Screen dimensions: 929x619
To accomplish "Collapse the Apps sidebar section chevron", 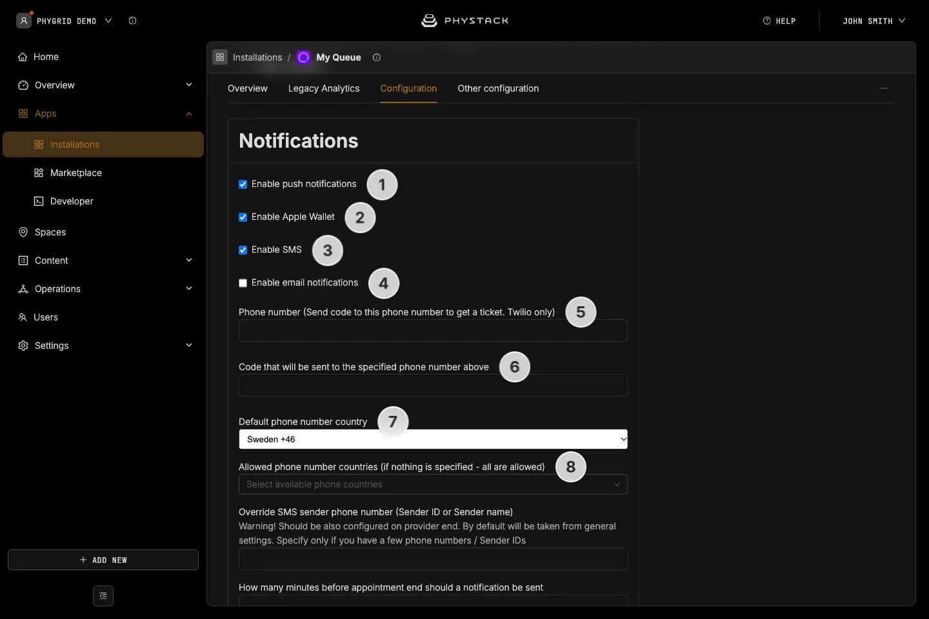I will (189, 113).
